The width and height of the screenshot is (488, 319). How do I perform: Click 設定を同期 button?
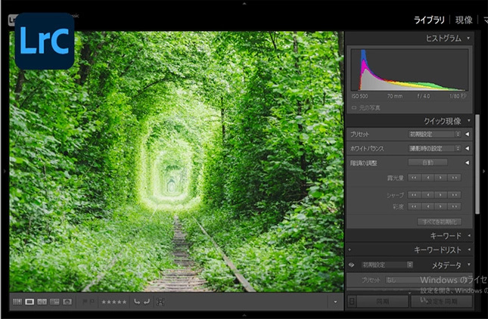(x=441, y=302)
